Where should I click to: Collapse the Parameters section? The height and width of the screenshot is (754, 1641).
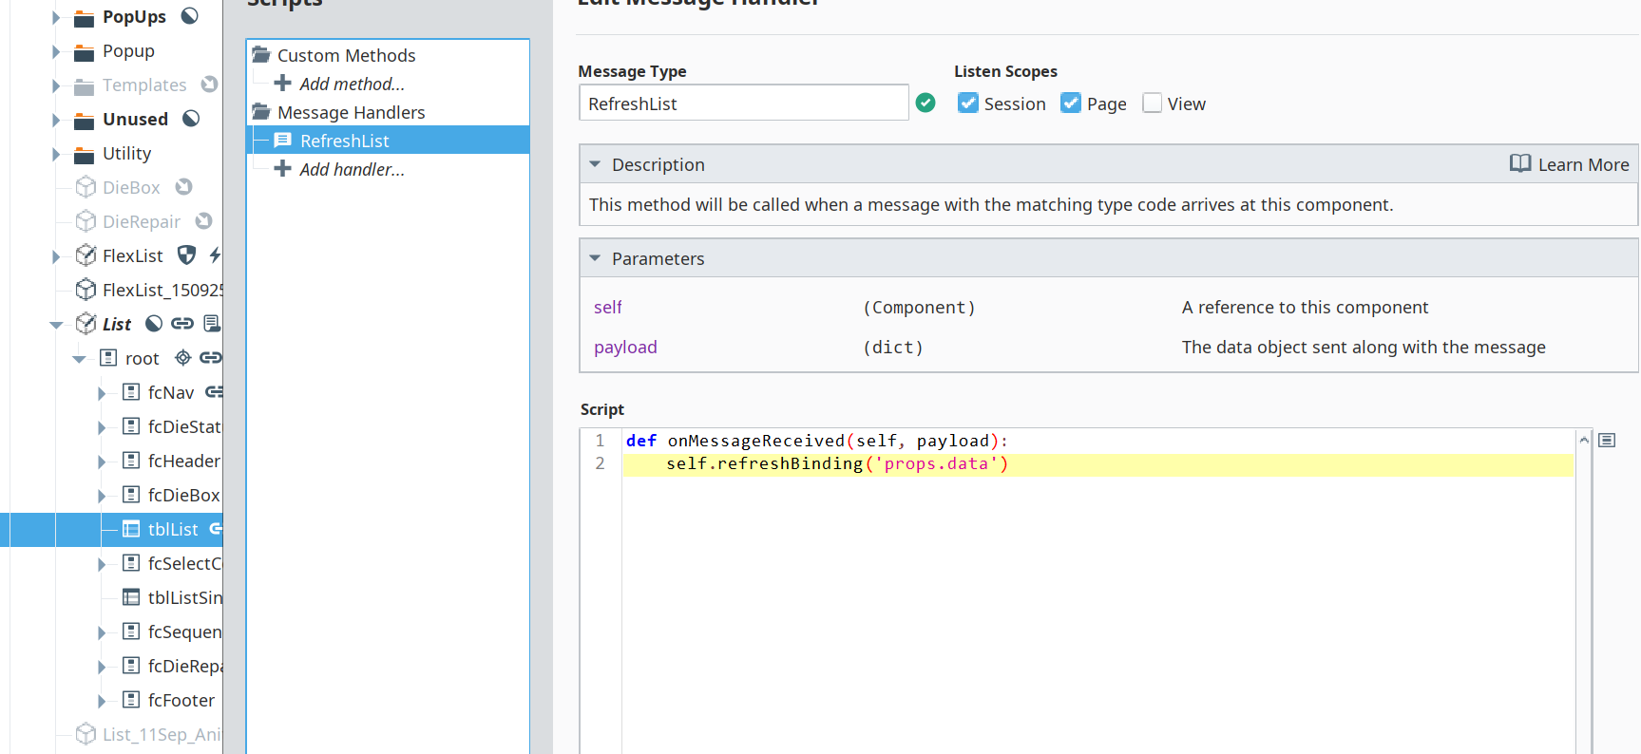[595, 258]
